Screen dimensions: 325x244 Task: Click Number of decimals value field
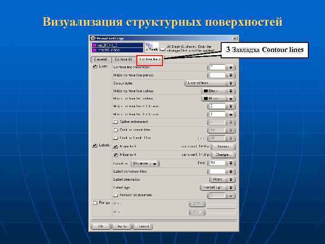pos(217,195)
